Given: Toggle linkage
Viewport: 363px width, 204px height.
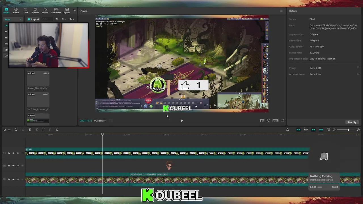Looking at the screenshot, I should 313,130.
